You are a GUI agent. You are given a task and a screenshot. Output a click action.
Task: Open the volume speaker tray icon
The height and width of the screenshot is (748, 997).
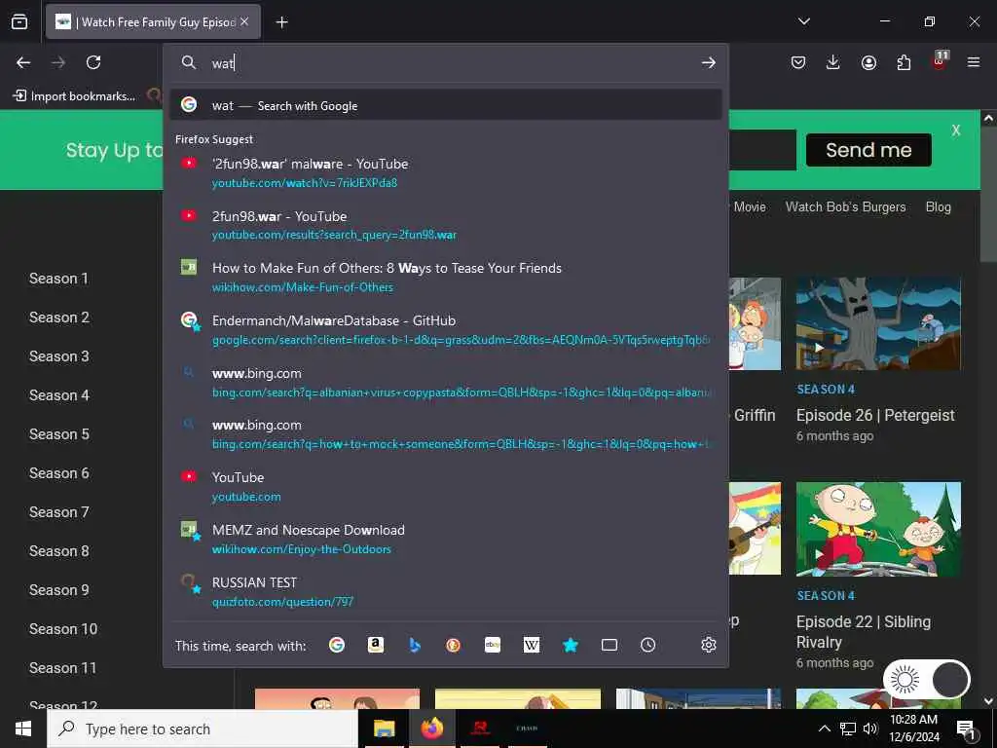(x=870, y=729)
